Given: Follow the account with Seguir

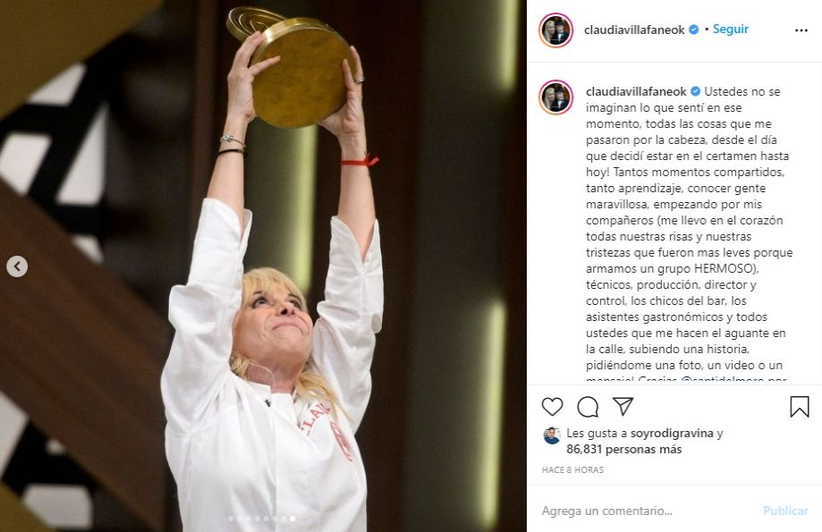Looking at the screenshot, I should (x=730, y=30).
